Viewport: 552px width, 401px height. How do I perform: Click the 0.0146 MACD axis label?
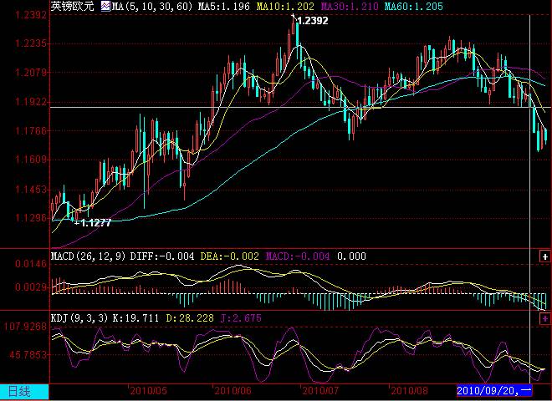coord(31,264)
